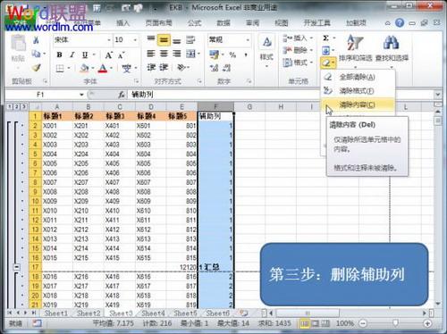Viewport: 447px width, 334px height.
Task: Click the Clear eraser dropdown button
Action: tap(328, 63)
